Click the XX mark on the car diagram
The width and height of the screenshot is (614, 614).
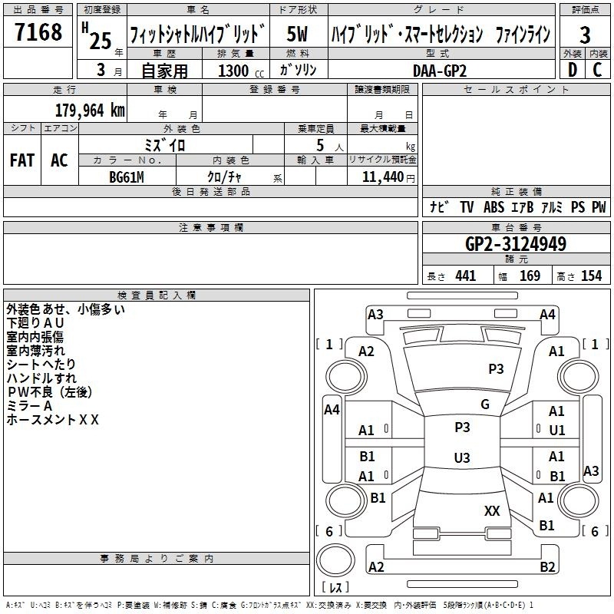(492, 510)
